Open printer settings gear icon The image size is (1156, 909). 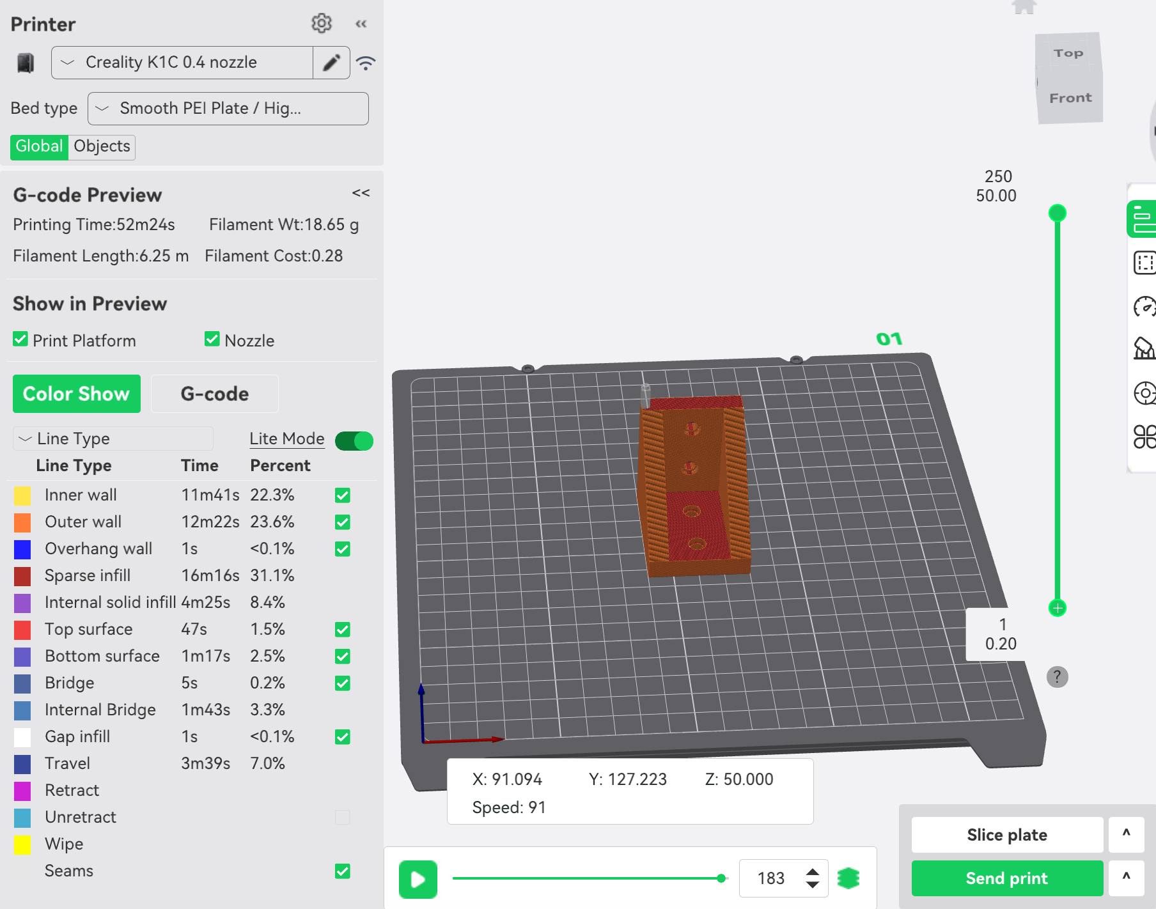tap(321, 24)
